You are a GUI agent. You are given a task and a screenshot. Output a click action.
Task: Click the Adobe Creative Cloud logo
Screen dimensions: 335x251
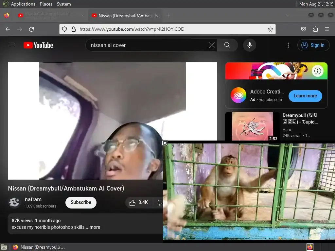pyautogui.click(x=238, y=95)
